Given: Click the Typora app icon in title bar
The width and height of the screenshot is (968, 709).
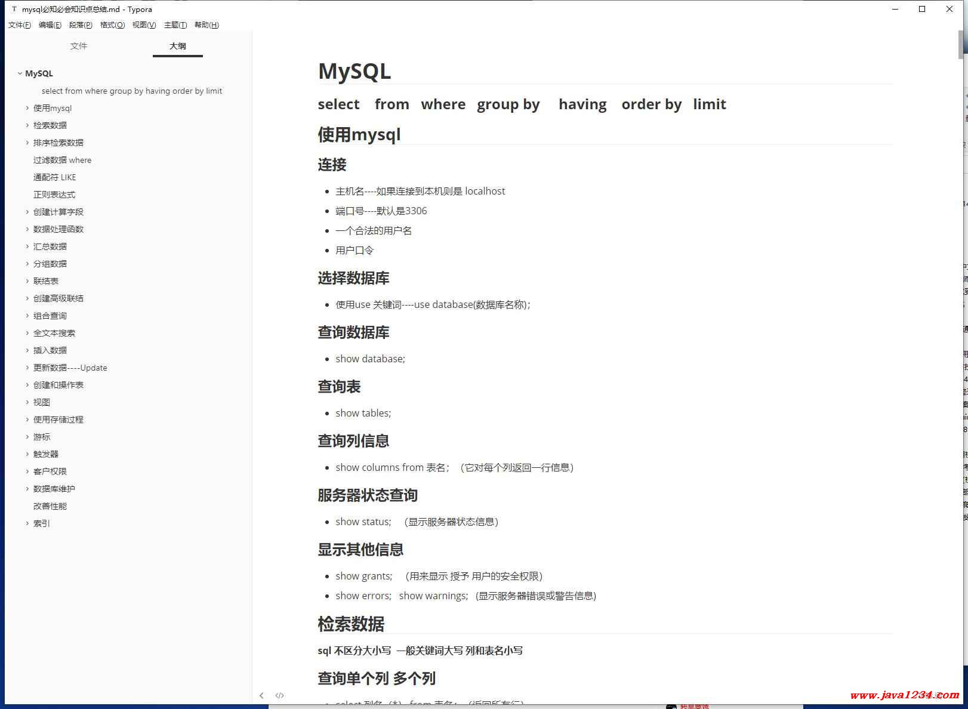Looking at the screenshot, I should pyautogui.click(x=14, y=9).
